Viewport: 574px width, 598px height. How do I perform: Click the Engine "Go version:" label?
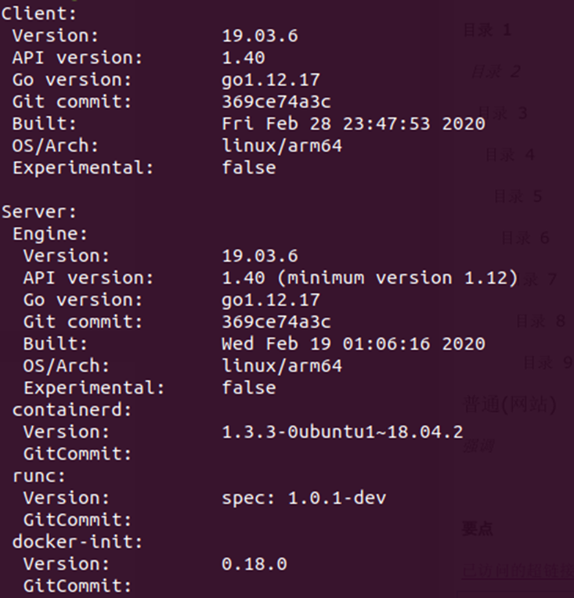tap(83, 301)
